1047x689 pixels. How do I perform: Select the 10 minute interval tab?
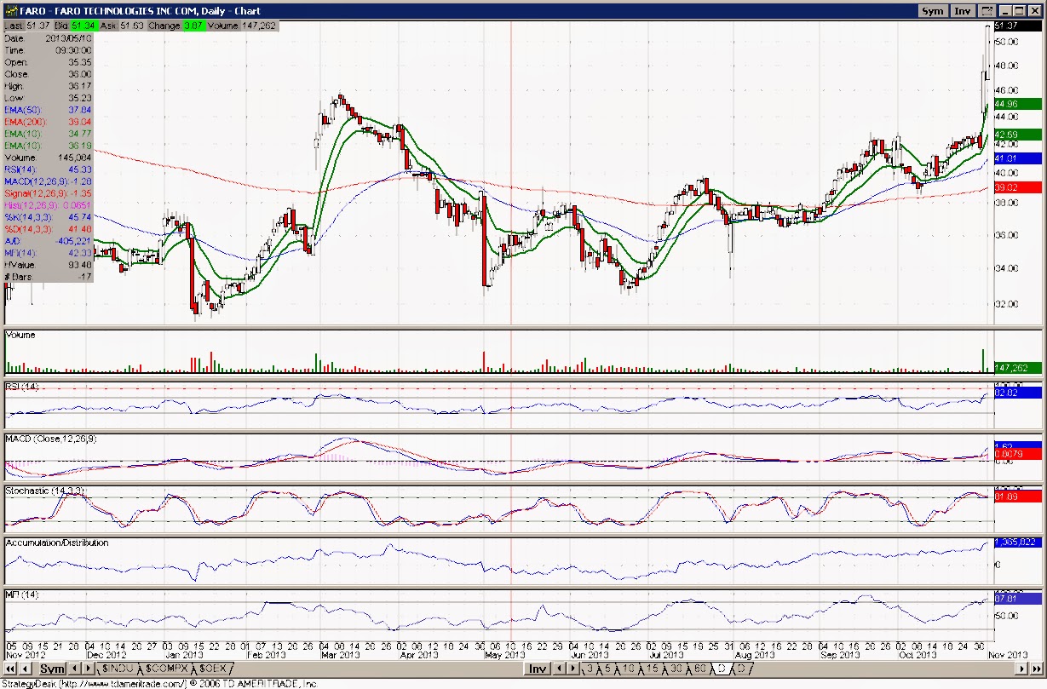(629, 669)
